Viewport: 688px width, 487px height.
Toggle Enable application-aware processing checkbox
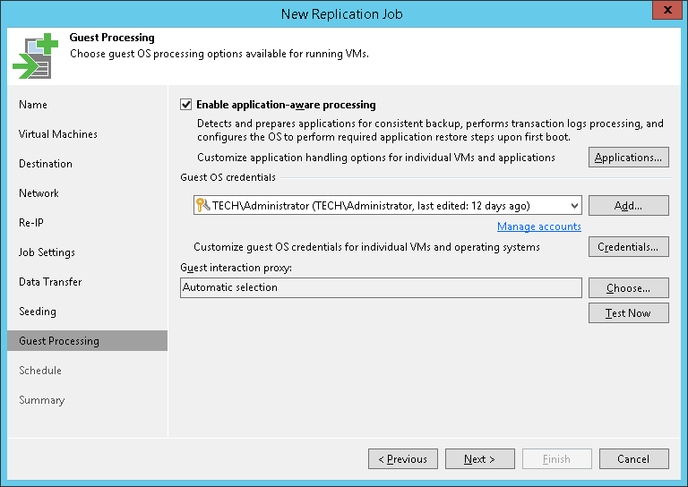tap(186, 105)
